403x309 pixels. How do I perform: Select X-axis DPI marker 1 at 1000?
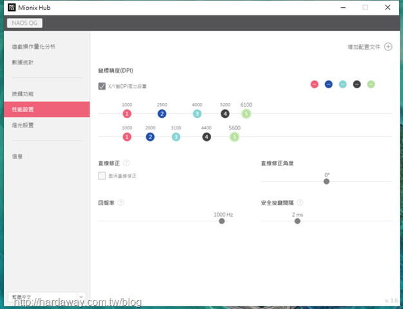point(127,114)
